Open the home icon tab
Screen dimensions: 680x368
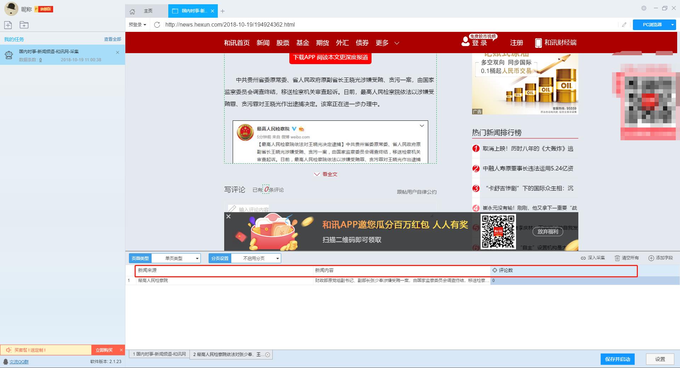(132, 11)
